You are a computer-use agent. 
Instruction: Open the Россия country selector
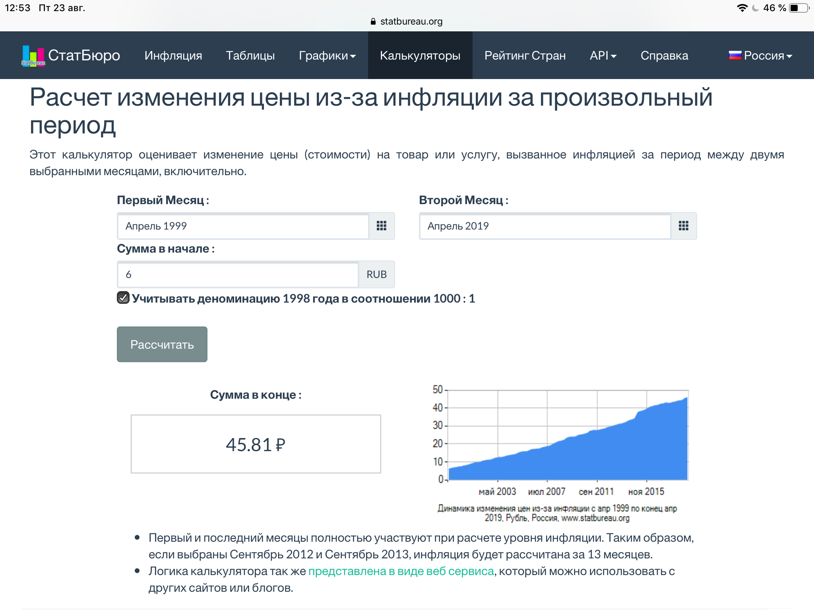[x=760, y=55]
